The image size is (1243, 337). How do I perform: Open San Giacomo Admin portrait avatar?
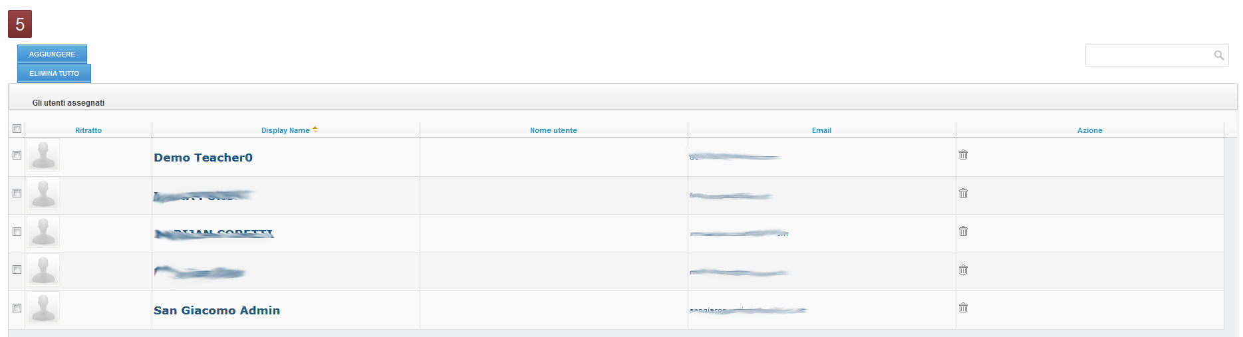coord(43,308)
